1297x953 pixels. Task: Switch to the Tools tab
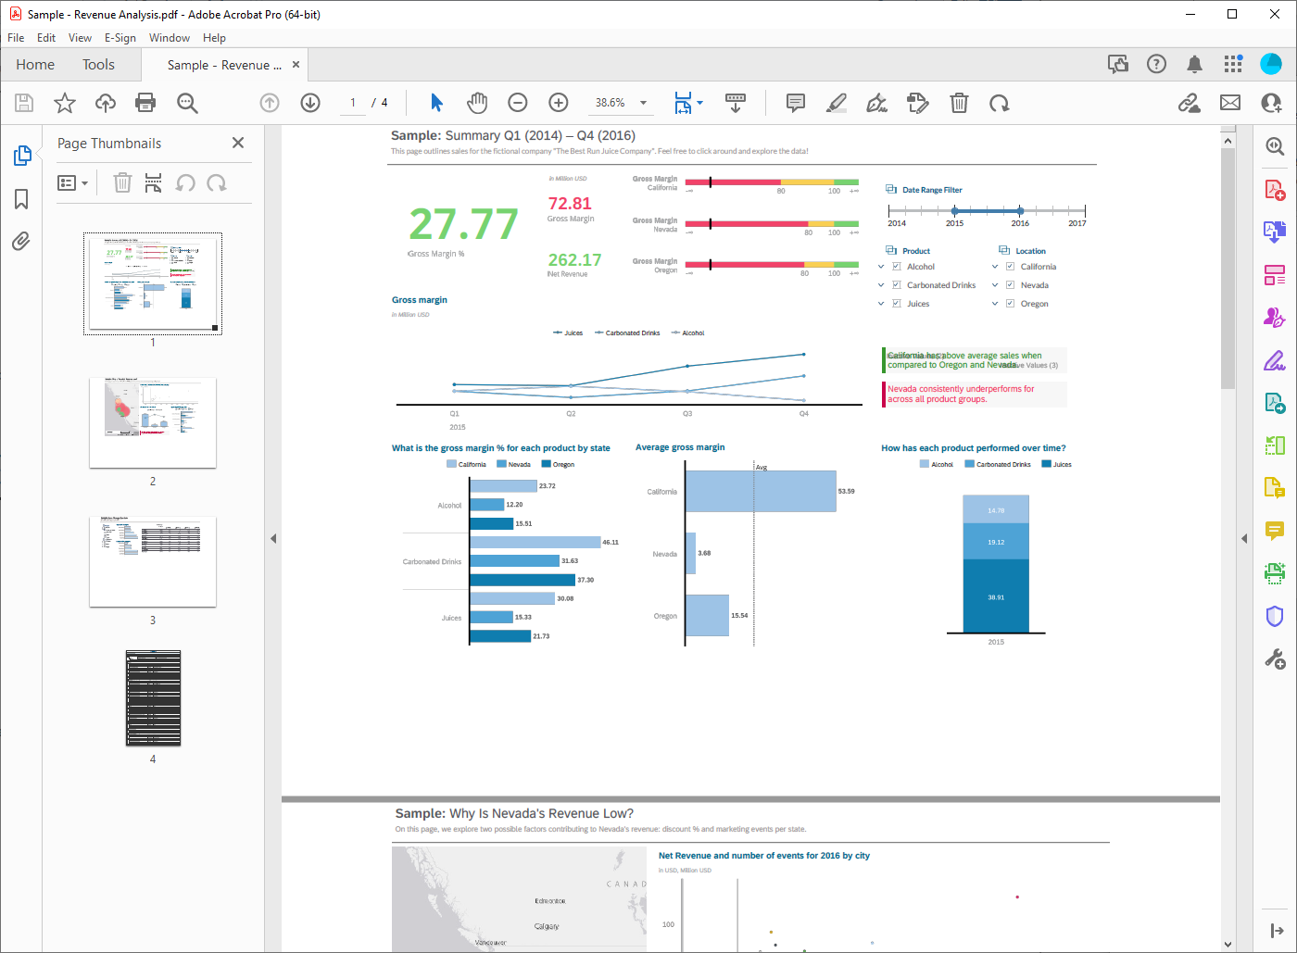point(98,64)
